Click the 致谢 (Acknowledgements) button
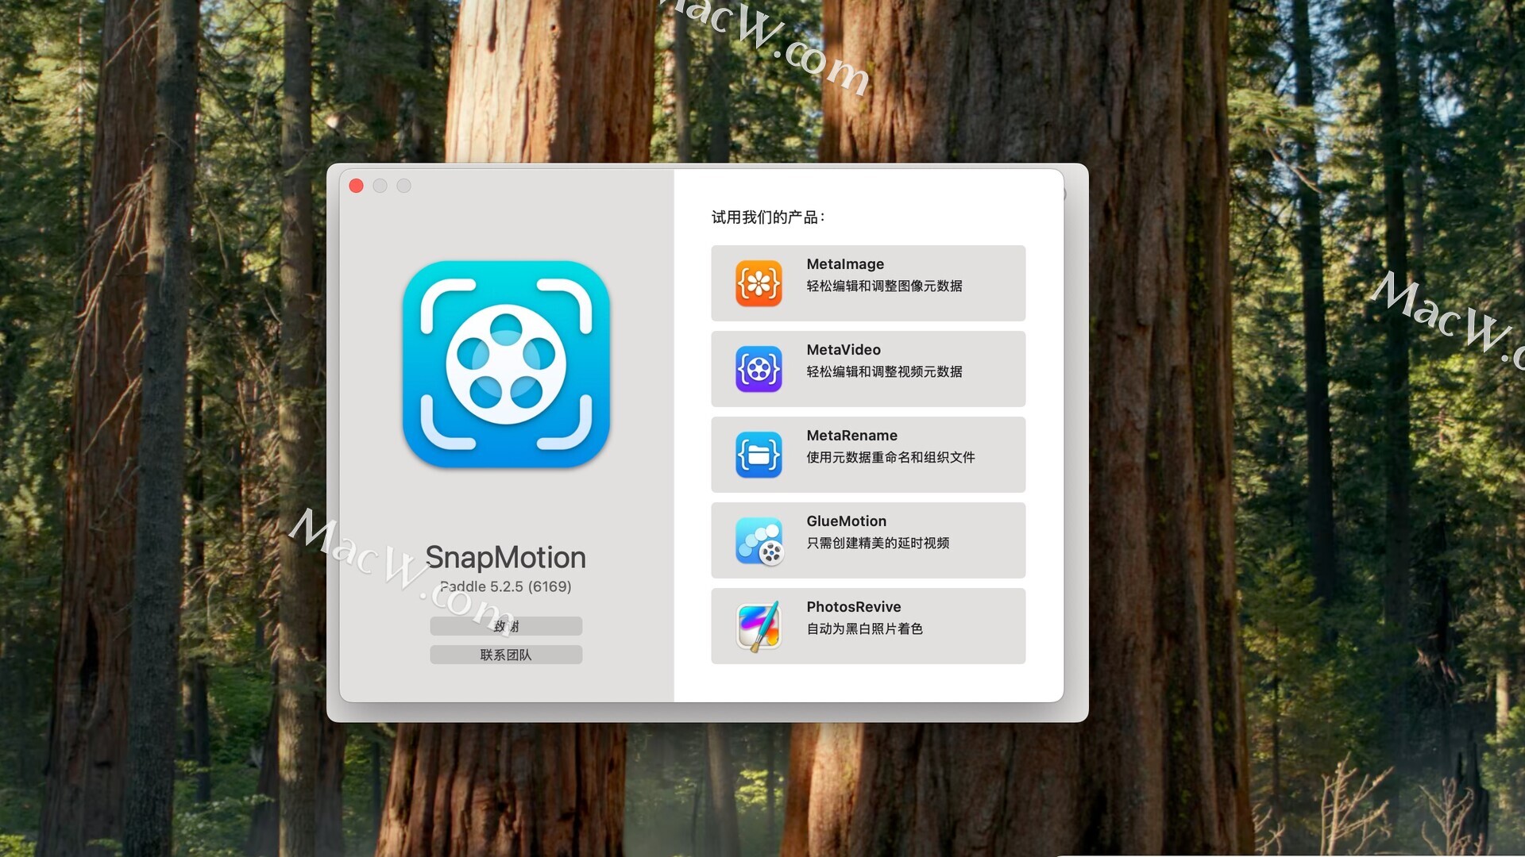 506,626
